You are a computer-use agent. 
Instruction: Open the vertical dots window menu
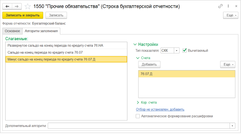click(x=228, y=6)
